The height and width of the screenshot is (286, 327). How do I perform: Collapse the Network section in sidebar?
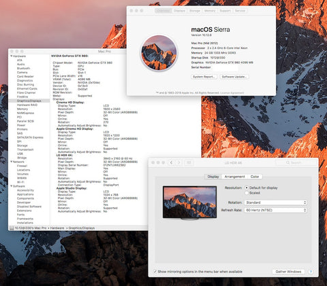(x=11, y=162)
